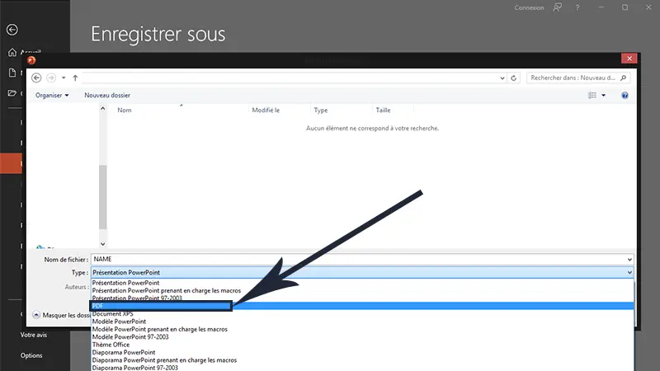Sort by Type column header

coord(321,110)
